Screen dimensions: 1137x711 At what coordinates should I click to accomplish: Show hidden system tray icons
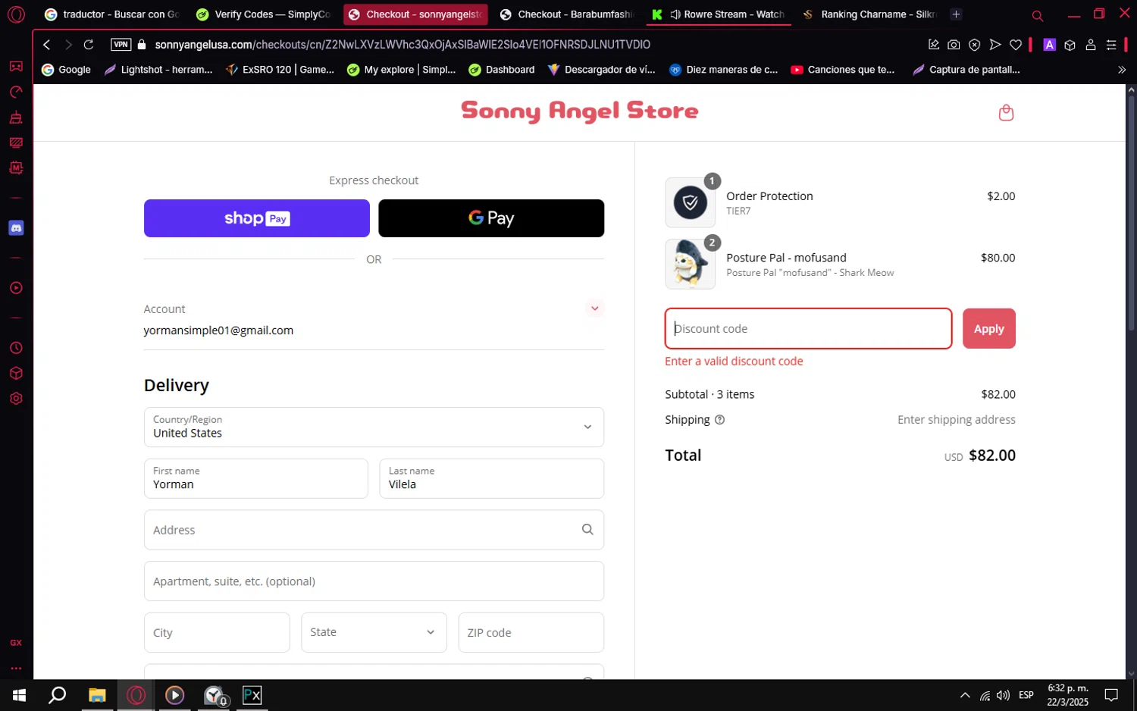[965, 695]
